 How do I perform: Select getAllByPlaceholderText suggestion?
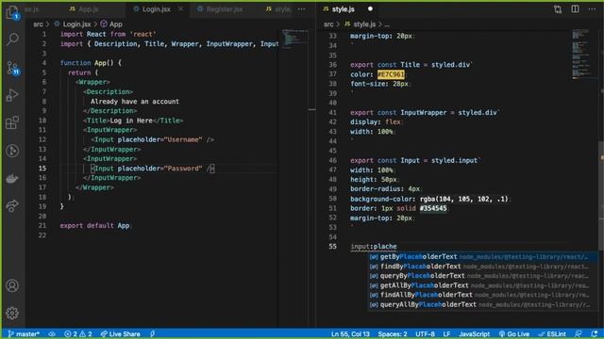pos(482,285)
